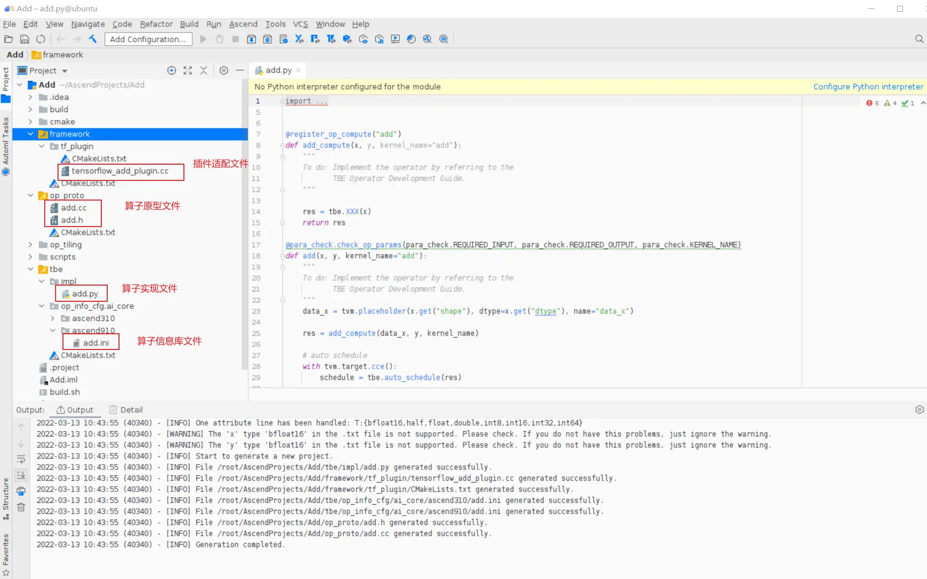Click the blue cube with arrows icon

tap(347, 39)
